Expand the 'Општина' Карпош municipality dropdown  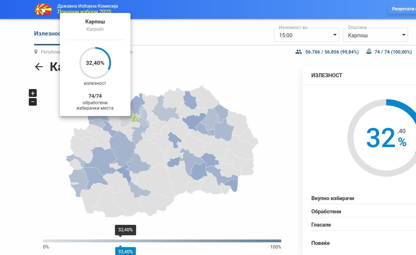[375, 35]
